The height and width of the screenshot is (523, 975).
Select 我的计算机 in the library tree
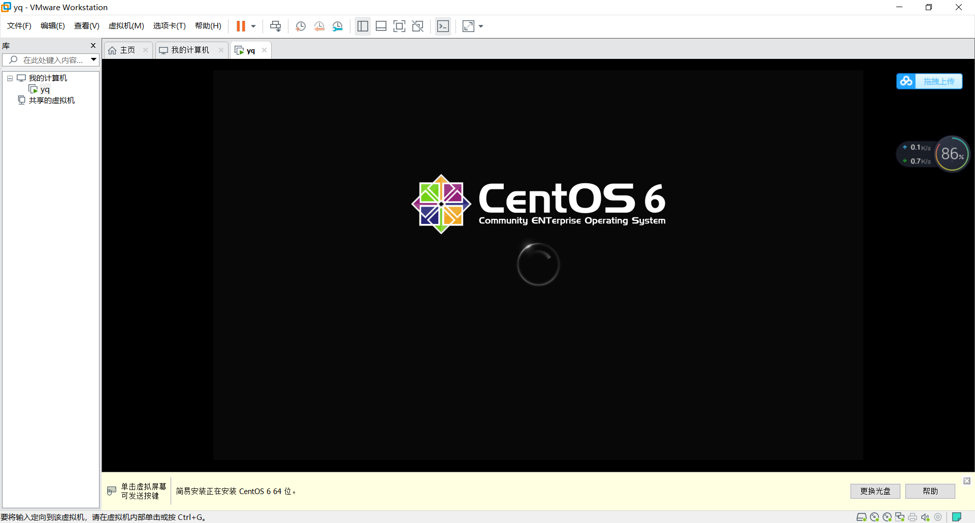pos(48,78)
